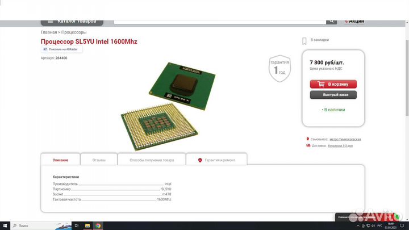Click the Socket m478 row
Image resolution: width=409 pixels, height=230 pixels.
[112, 194]
